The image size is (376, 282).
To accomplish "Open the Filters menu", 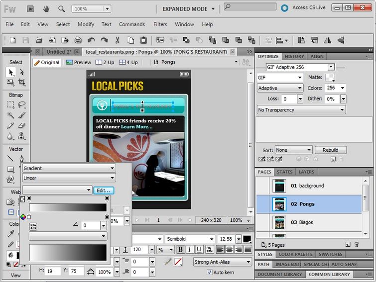I will tap(160, 24).
